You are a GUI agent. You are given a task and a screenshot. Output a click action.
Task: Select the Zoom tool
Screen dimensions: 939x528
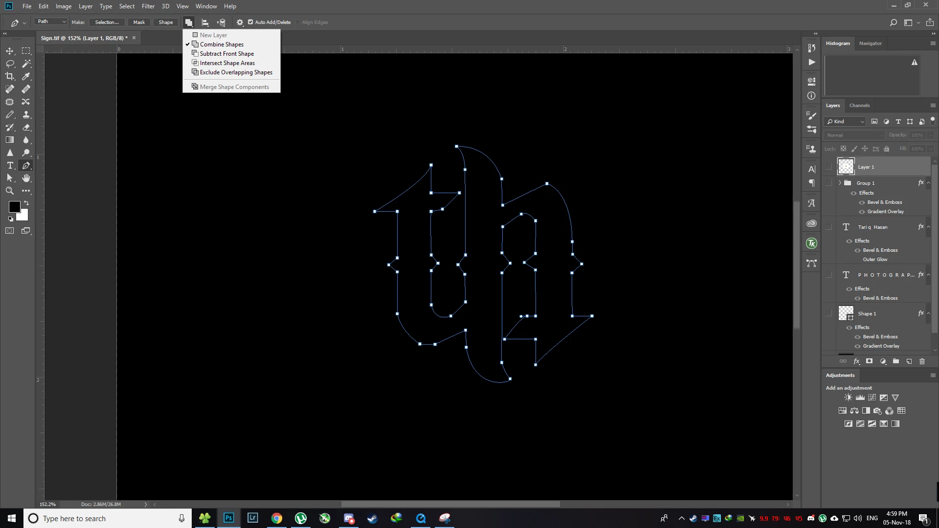tap(10, 191)
